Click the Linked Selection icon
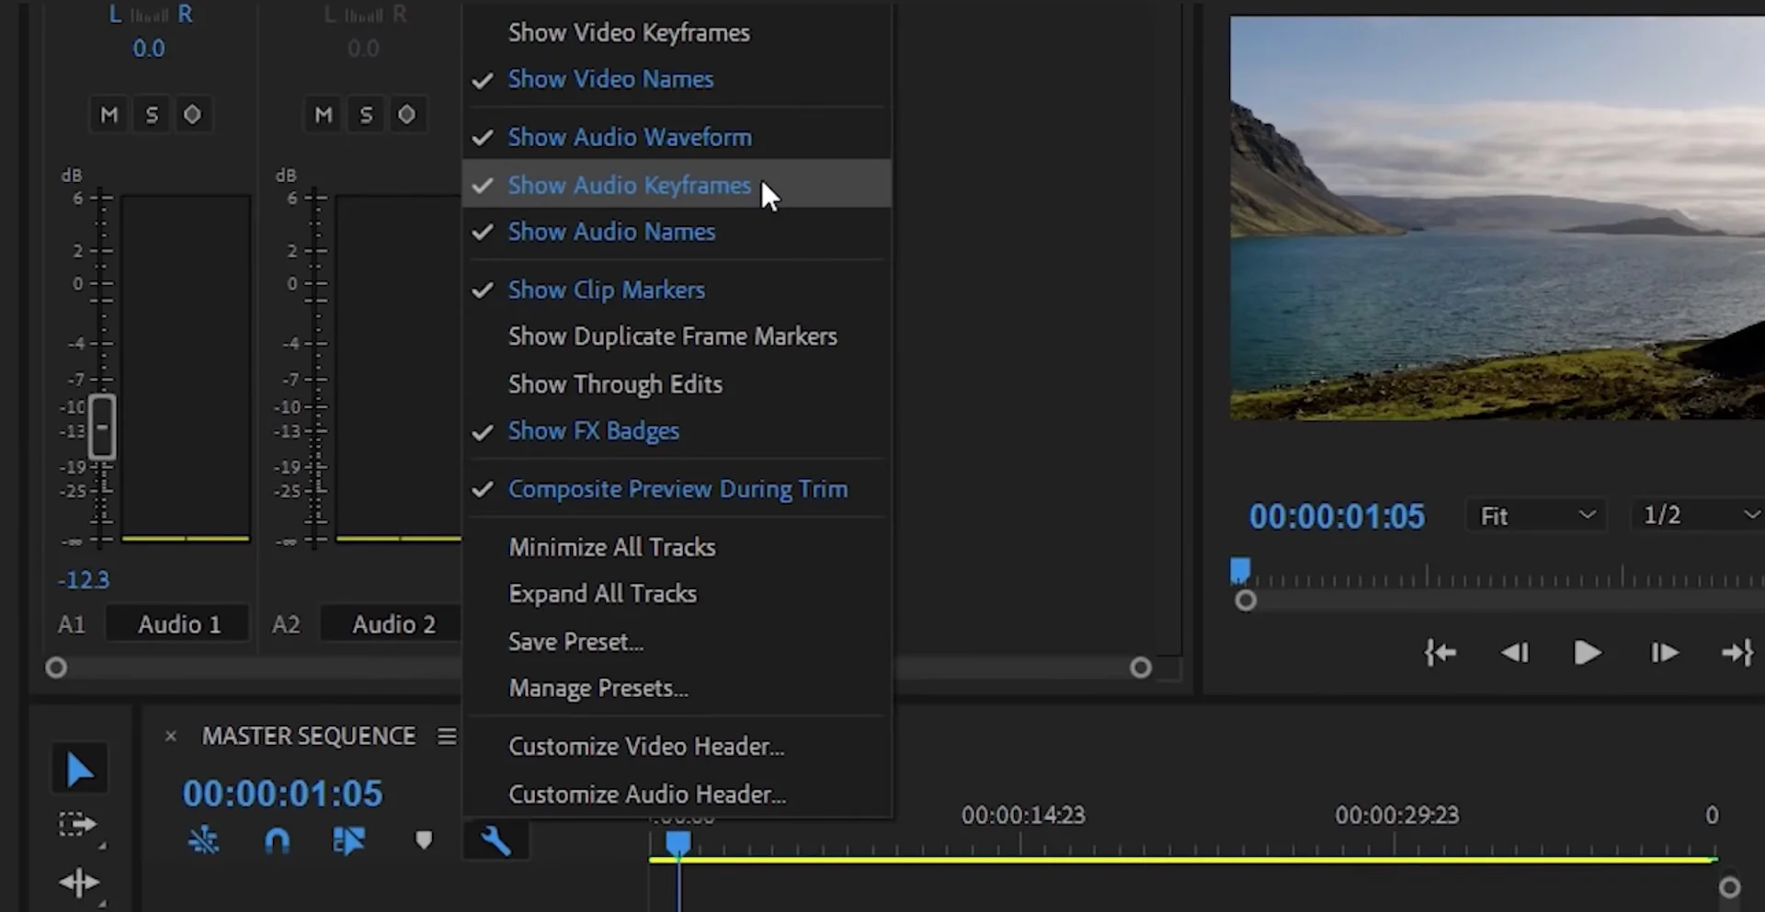The image size is (1765, 912). pyautogui.click(x=349, y=839)
